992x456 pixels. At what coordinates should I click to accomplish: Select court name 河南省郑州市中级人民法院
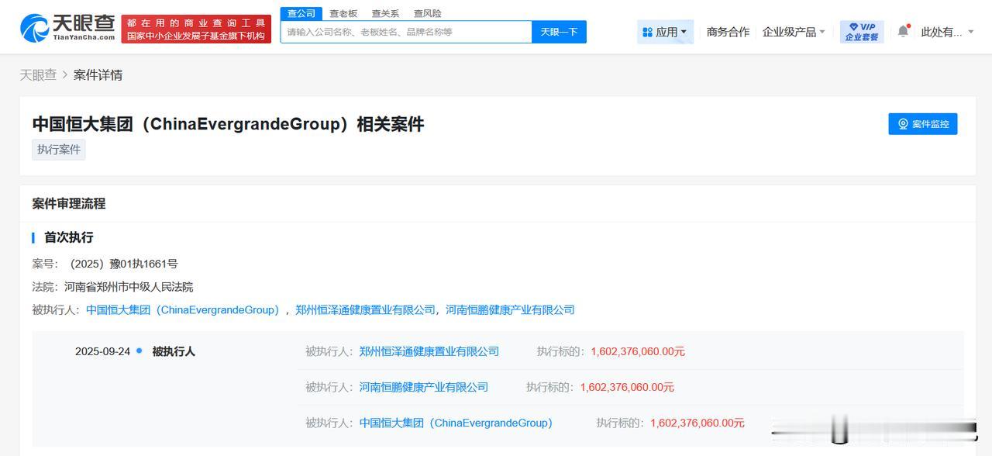pos(129,287)
